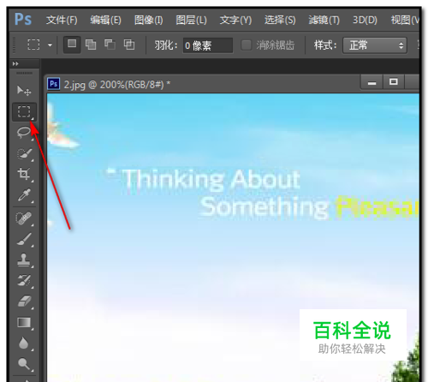Maximize the 2.jpg document window
The image size is (428, 382).
click(394, 82)
